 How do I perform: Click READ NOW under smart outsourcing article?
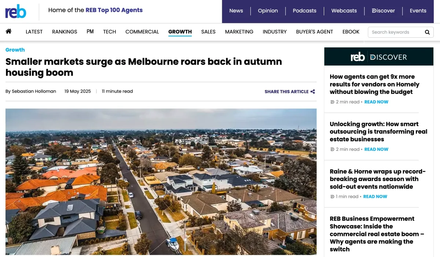pyautogui.click(x=376, y=149)
